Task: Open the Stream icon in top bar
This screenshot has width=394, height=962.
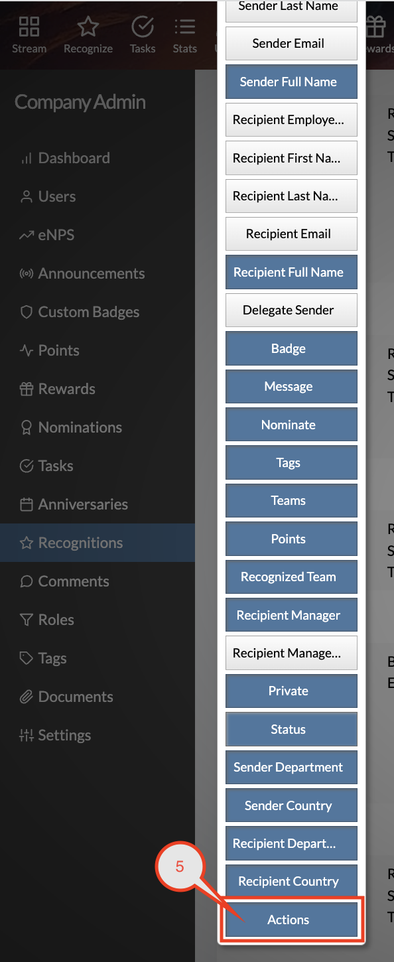Action: pos(29,27)
